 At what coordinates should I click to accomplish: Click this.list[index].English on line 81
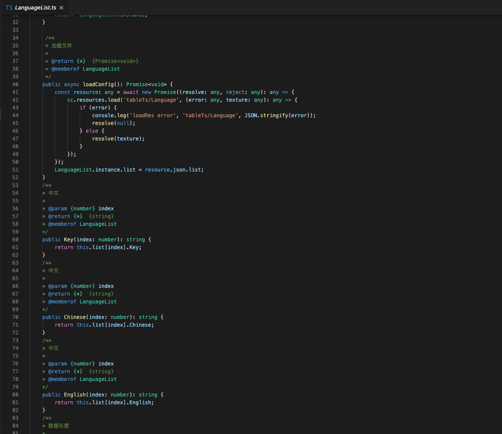(115, 402)
